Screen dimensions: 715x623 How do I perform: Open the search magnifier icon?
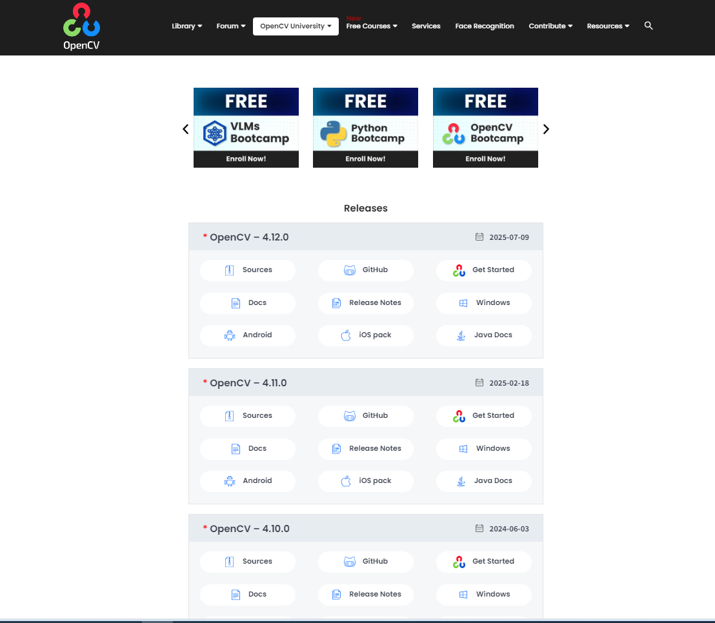649,26
